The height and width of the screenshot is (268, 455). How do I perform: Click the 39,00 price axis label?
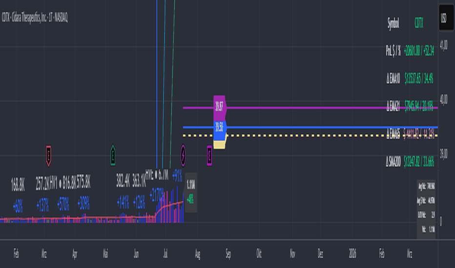point(444,154)
